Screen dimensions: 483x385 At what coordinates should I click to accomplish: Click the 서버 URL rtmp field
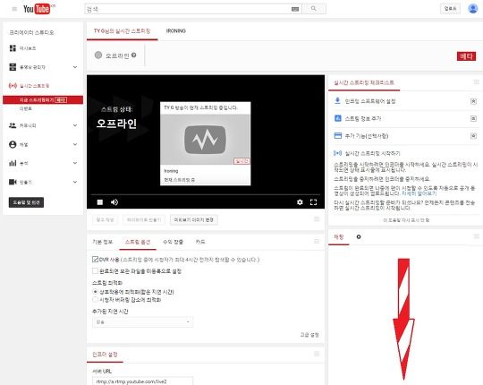pos(142,381)
